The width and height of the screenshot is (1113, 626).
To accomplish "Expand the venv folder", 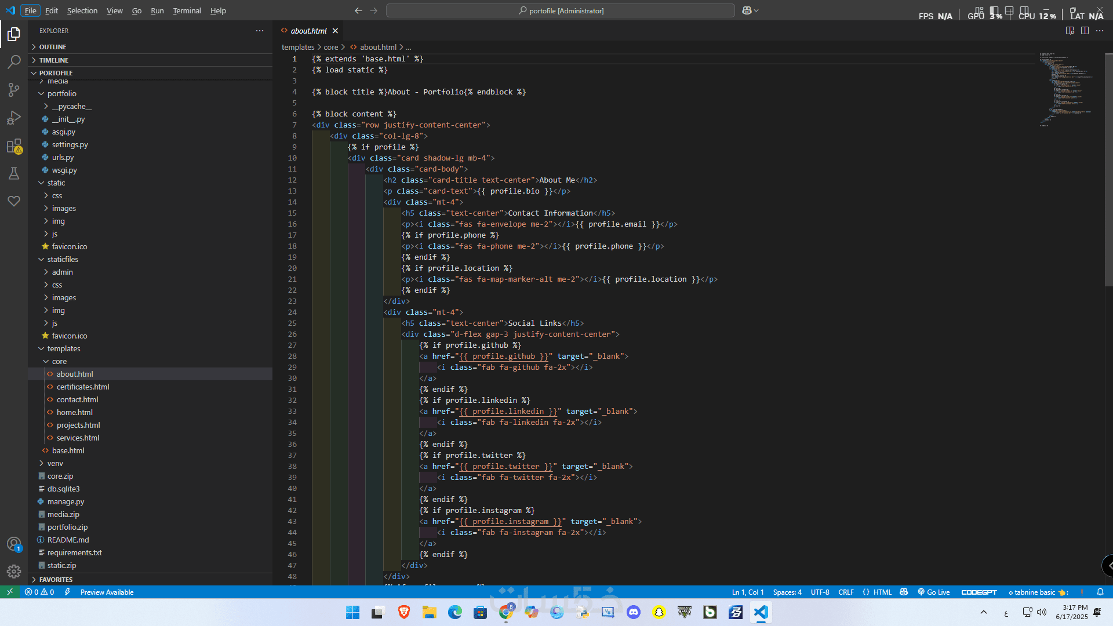I will 55,464.
